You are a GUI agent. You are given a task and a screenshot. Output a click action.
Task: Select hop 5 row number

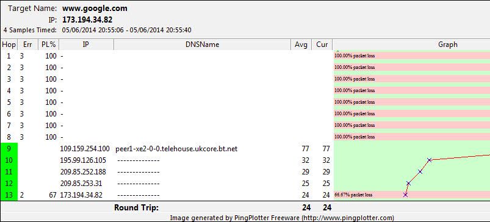click(9, 102)
